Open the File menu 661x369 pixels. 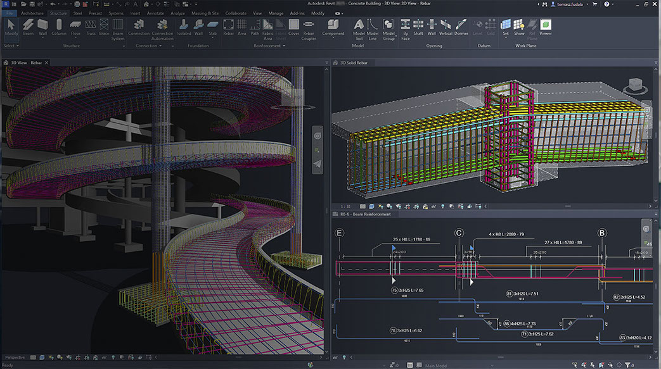click(9, 13)
